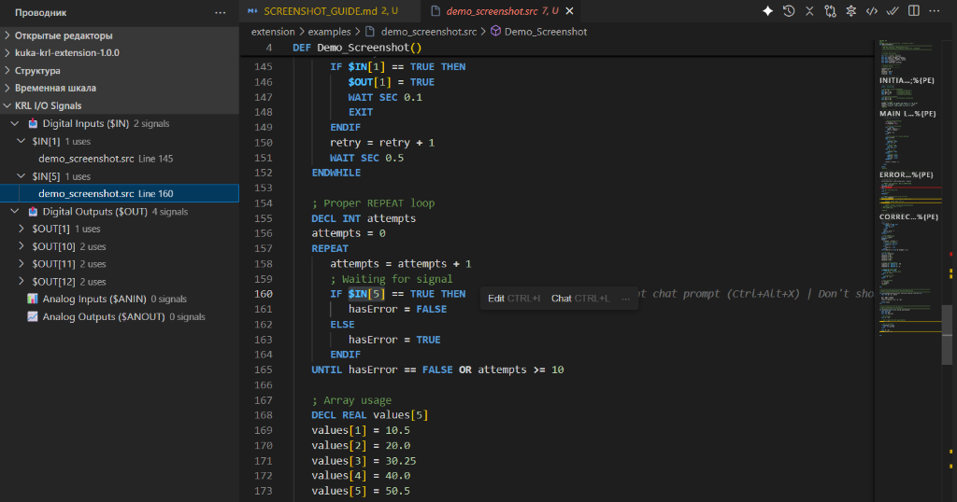Click line number 145 in the gutter
The image size is (957, 502).
point(264,66)
